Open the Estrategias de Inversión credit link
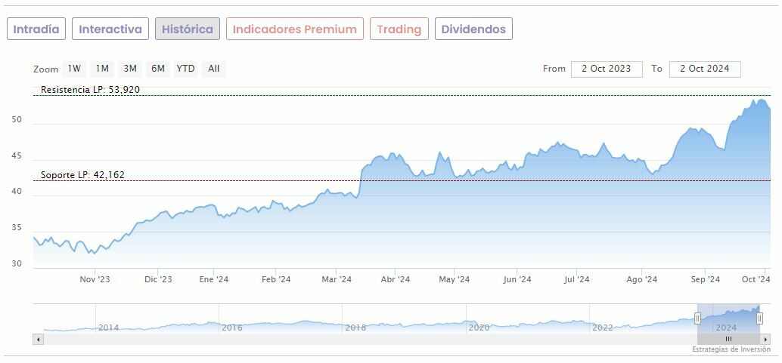This screenshot has width=782, height=363. [x=730, y=349]
